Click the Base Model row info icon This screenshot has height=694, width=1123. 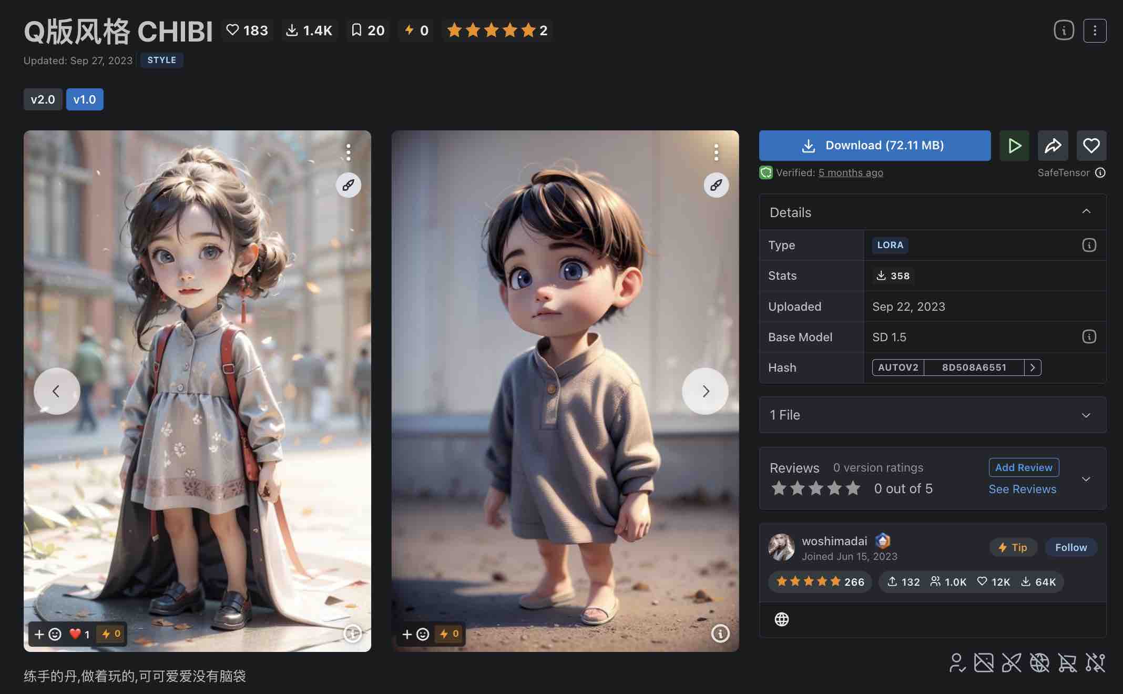(1089, 336)
